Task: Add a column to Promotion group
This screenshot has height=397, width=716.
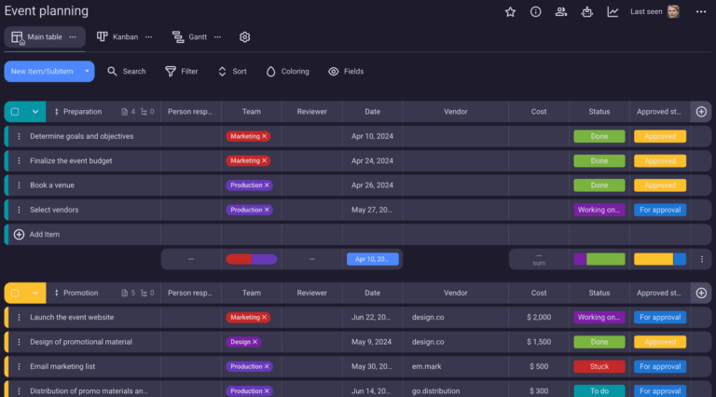Action: [701, 293]
